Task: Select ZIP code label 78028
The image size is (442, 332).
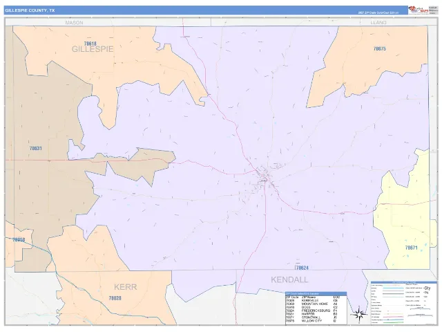Action: 115,298
